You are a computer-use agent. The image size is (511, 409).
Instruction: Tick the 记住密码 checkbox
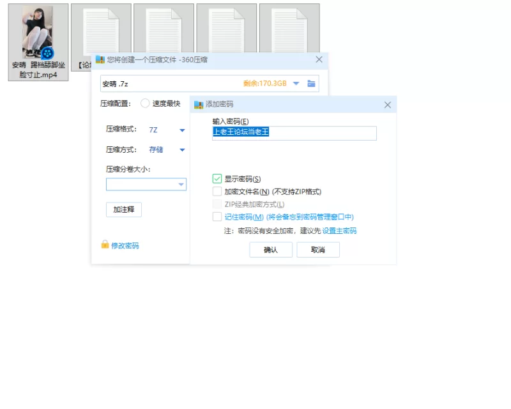pos(217,217)
